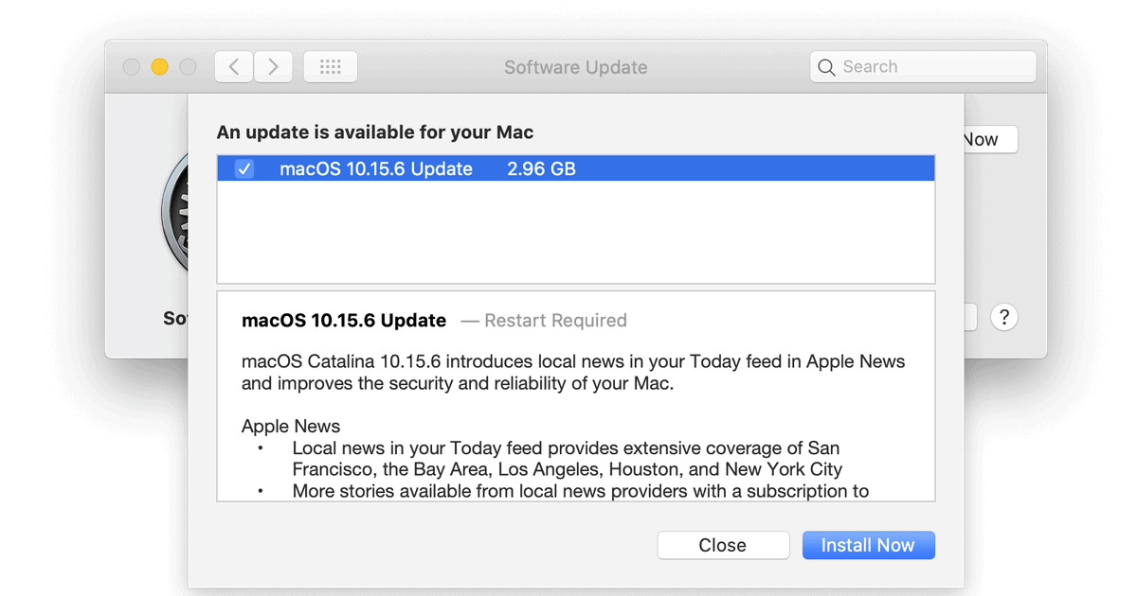Focus the Search field
The width and height of the screenshot is (1137, 596).
tap(933, 67)
